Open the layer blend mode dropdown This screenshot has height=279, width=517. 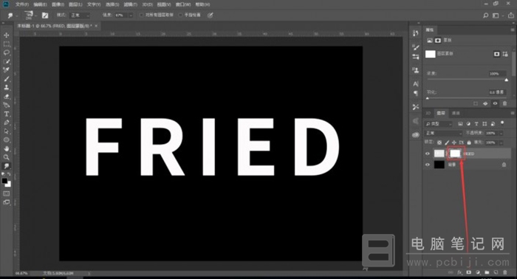[443, 133]
